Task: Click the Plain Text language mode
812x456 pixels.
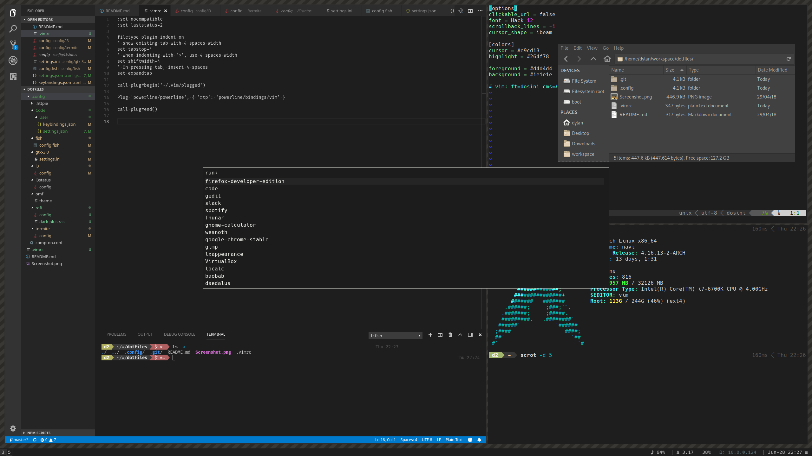Action: (x=454, y=440)
